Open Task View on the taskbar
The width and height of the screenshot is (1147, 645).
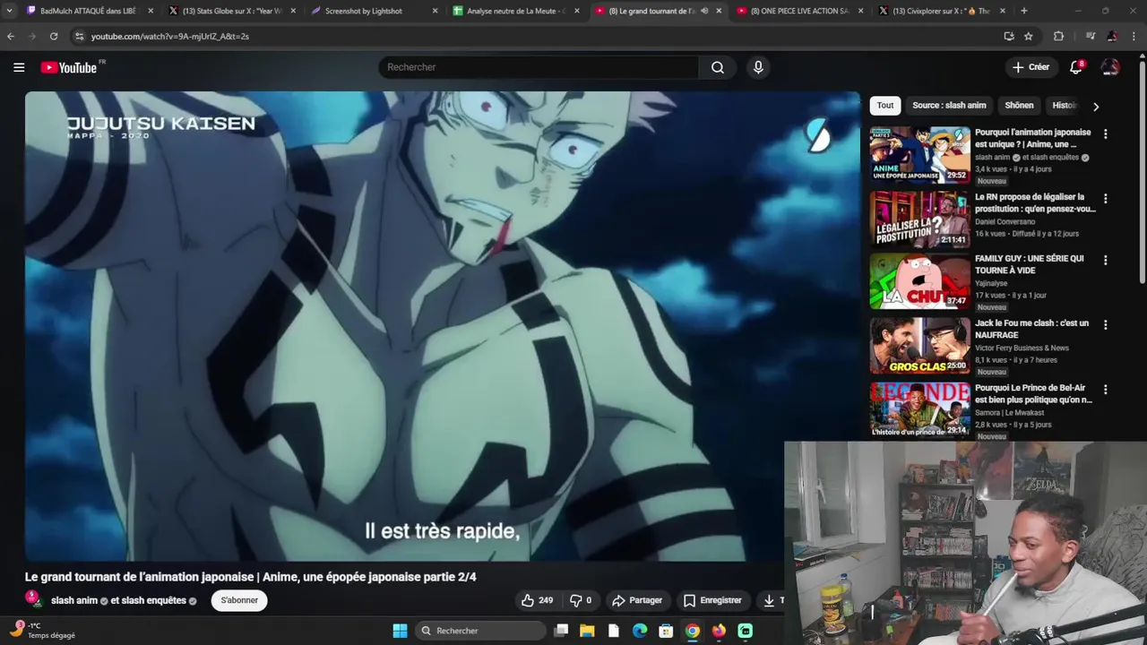(x=561, y=631)
